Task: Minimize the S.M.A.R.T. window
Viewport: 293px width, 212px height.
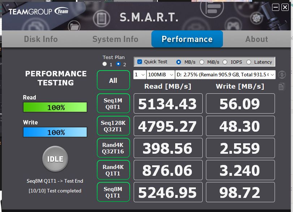Action: [275, 8]
